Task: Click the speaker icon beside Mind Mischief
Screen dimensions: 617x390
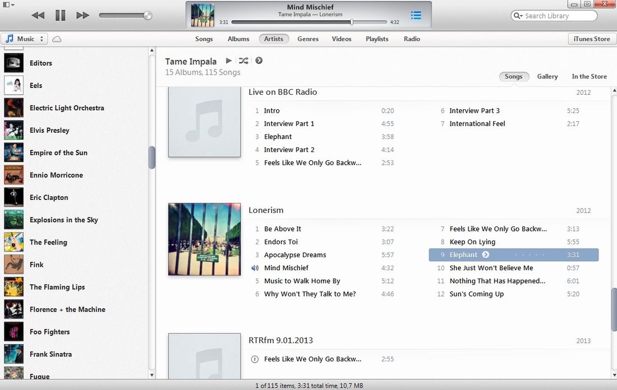Action: pos(255,268)
